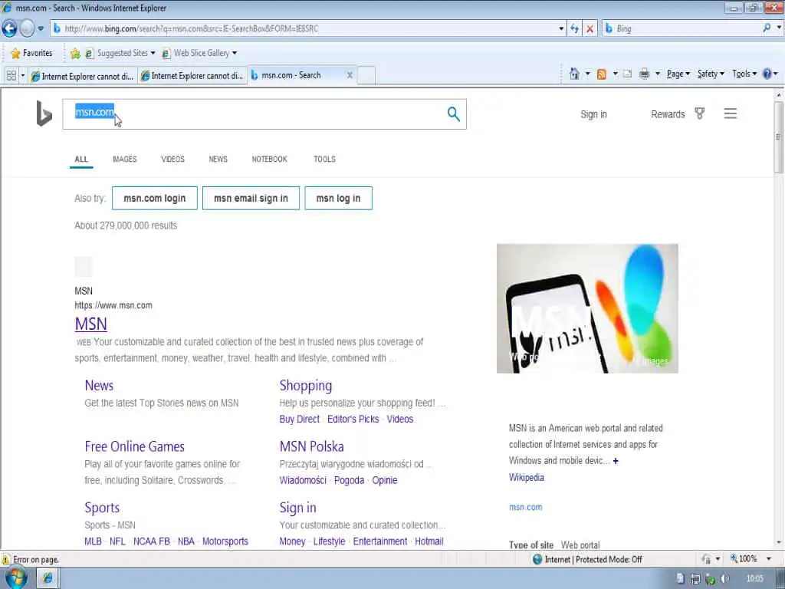Click the Hotmail link
Image resolution: width=785 pixels, height=589 pixels.
coord(429,541)
